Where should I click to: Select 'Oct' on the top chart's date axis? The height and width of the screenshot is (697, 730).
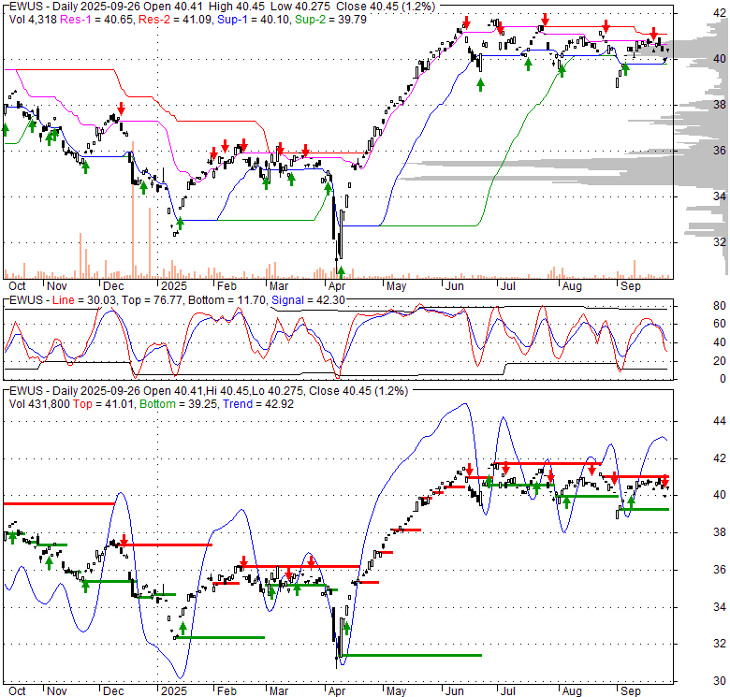17,286
